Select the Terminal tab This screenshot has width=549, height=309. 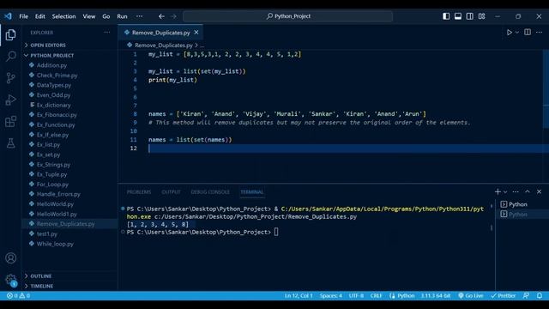pos(251,192)
